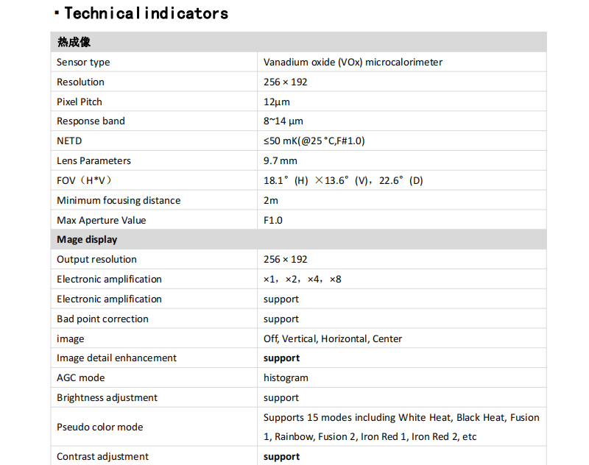This screenshot has height=465, width=589.
Task: Select the Pixel Pitch row label
Action: pyautogui.click(x=80, y=102)
